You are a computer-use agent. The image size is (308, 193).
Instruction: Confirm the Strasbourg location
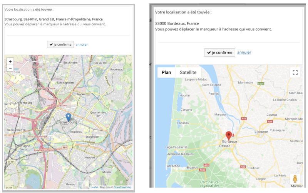pyautogui.click(x=60, y=44)
